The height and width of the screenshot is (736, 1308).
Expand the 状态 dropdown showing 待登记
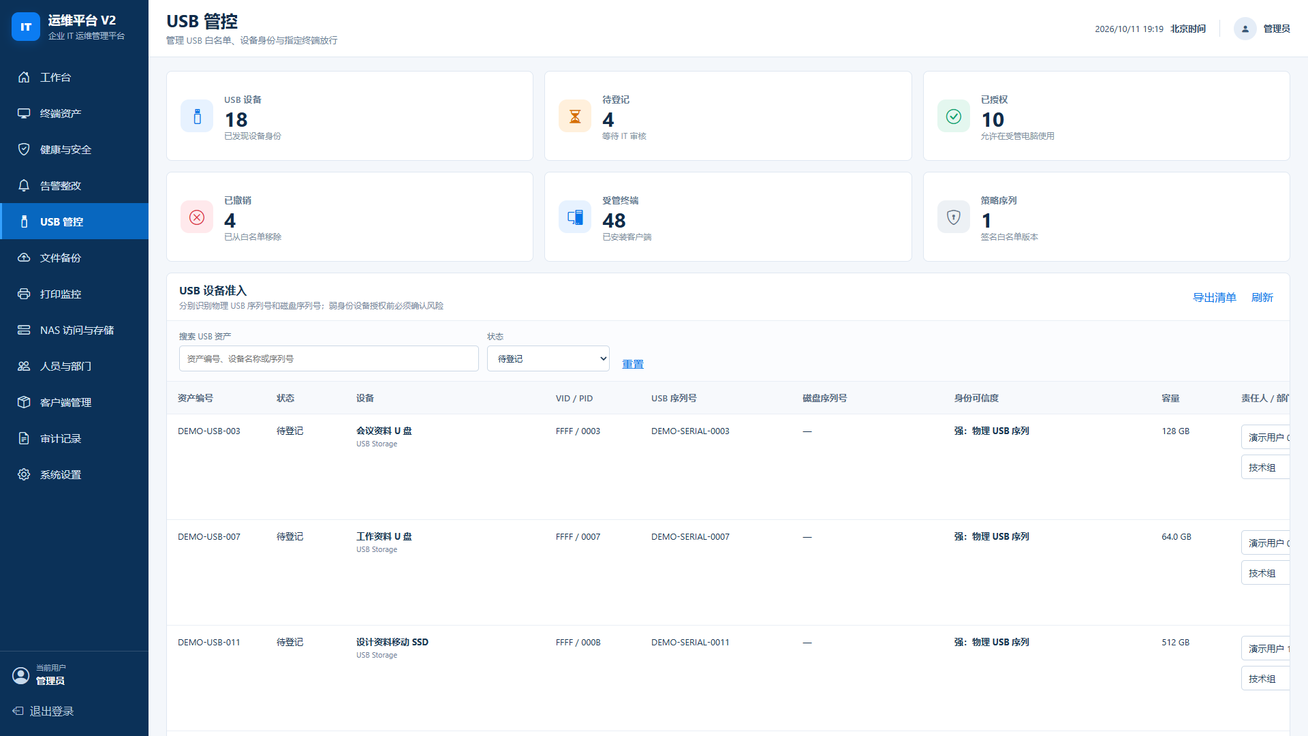coord(548,358)
